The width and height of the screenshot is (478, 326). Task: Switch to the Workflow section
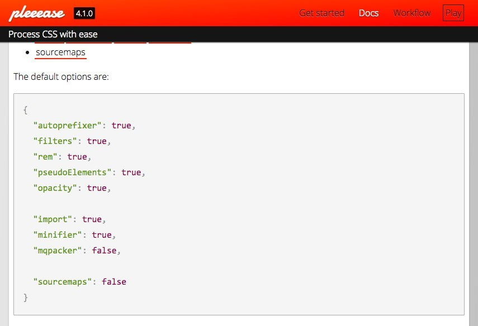pyautogui.click(x=412, y=12)
